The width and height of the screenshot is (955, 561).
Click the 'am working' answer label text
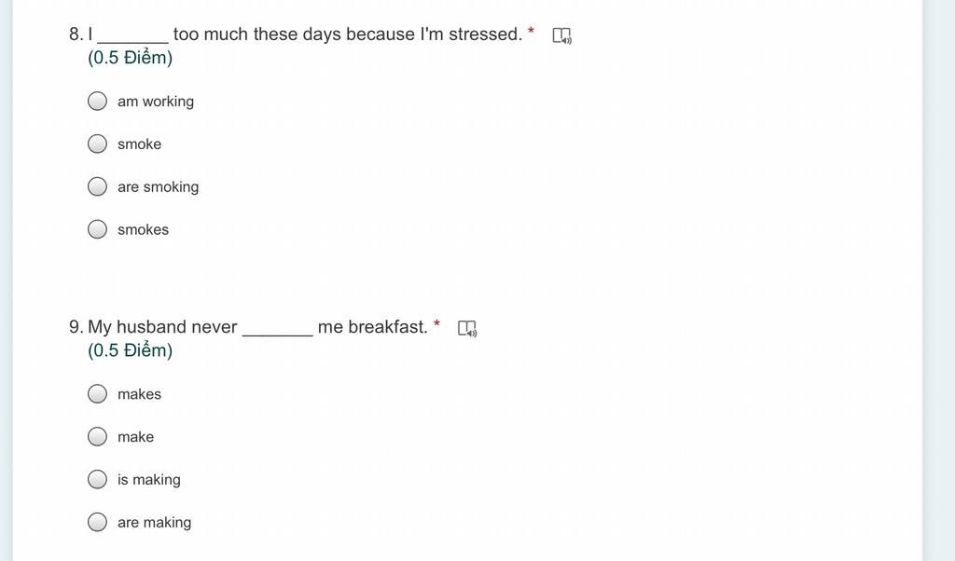point(156,102)
